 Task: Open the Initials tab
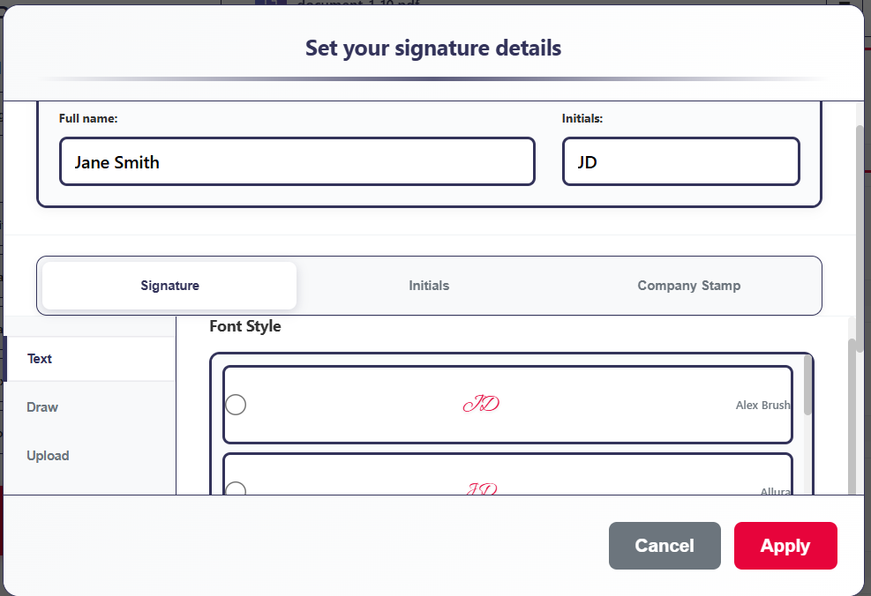(429, 286)
